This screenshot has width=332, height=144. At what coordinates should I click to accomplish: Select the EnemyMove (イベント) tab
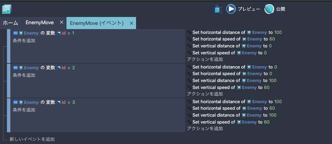97,23
